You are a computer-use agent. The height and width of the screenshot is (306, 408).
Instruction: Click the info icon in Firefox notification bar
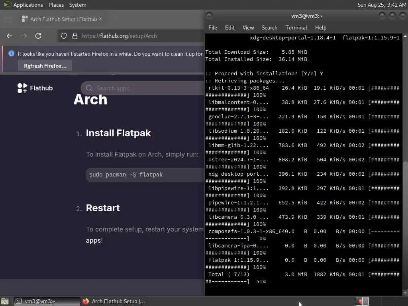[11, 54]
